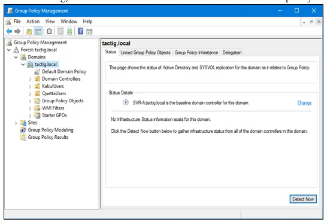327x222 pixels.
Task: Restore the inner MDI child window
Action: [311, 22]
